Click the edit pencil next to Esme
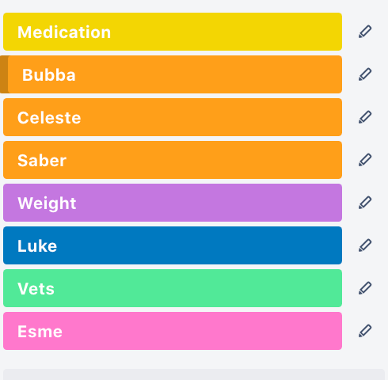Viewport: 388px width, 380px height. 365,331
